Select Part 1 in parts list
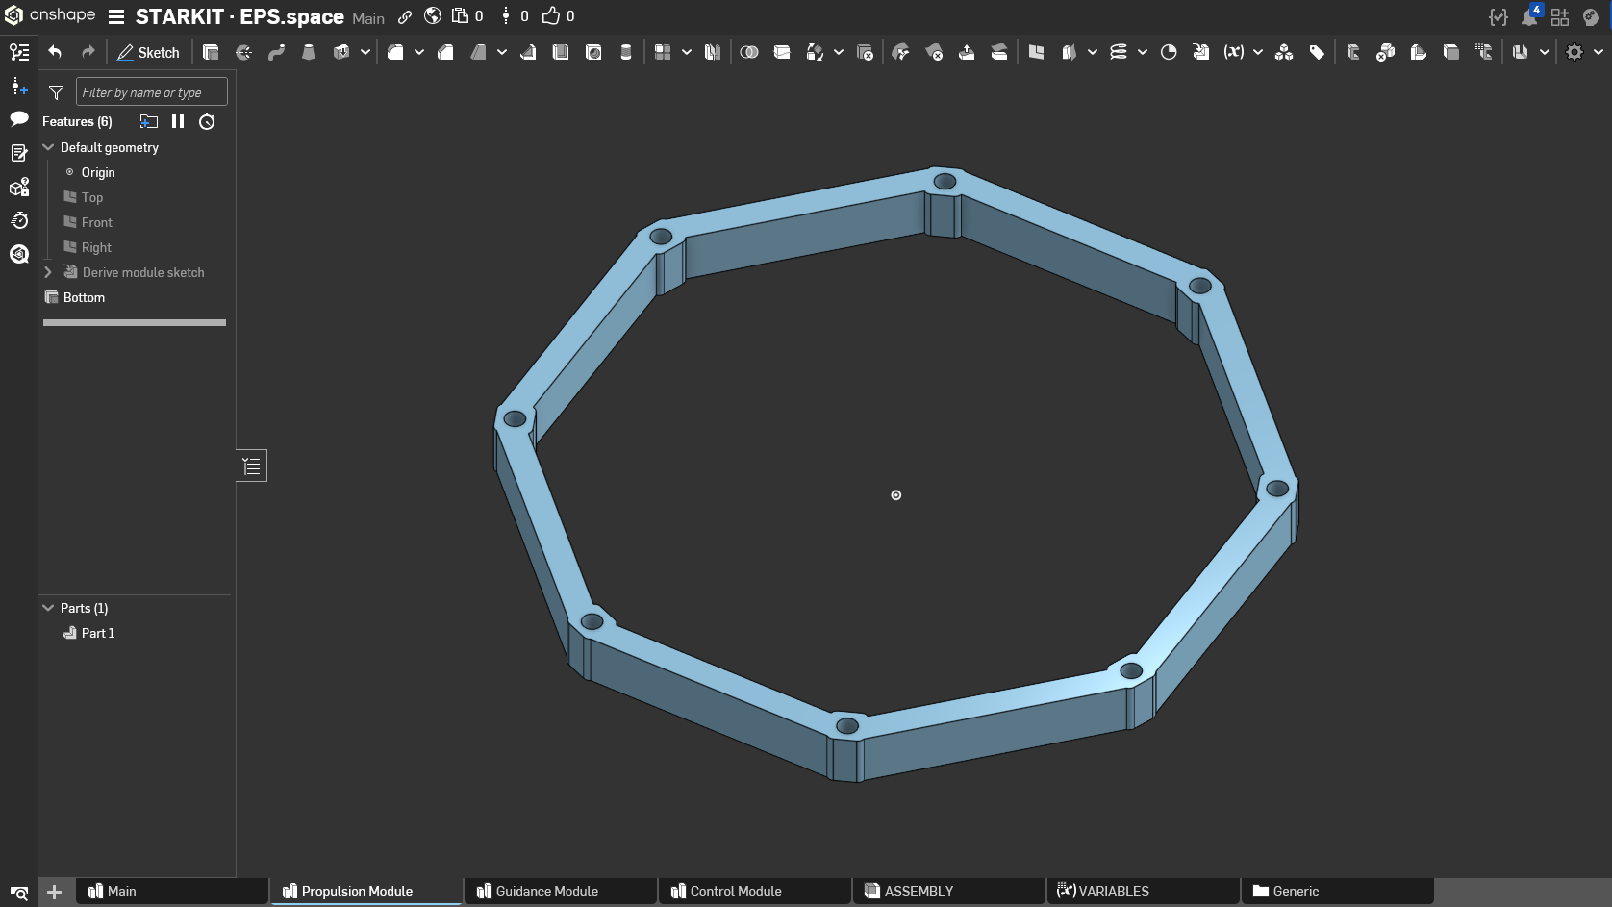This screenshot has height=907, width=1612. pyautogui.click(x=97, y=633)
